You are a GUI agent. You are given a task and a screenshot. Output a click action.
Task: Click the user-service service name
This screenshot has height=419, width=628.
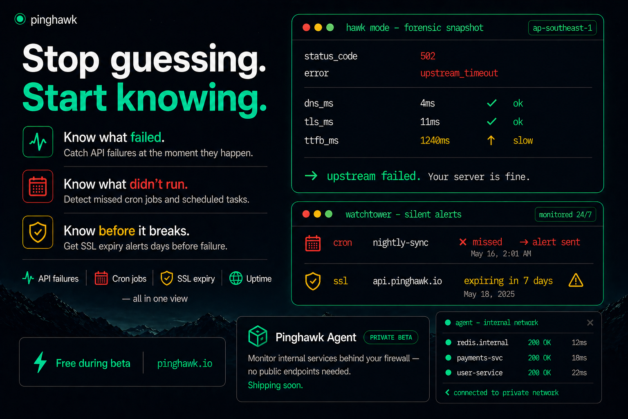coord(480,373)
